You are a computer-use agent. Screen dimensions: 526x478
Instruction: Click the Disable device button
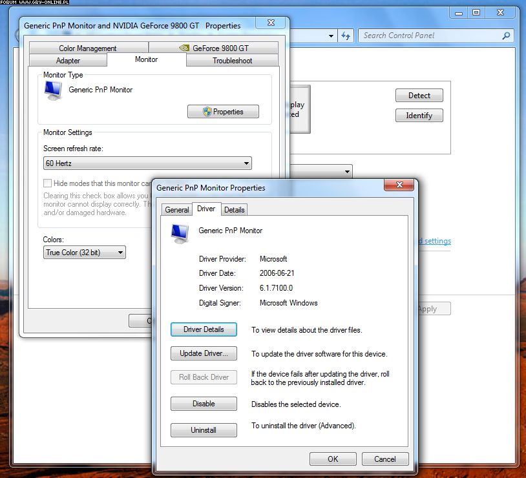[x=204, y=404]
